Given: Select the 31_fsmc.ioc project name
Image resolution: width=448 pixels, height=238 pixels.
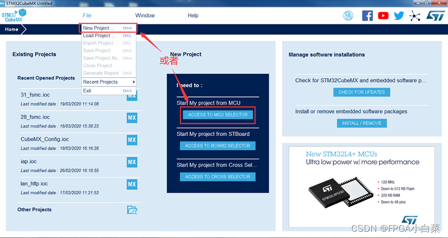Looking at the screenshot, I should [x=35, y=95].
